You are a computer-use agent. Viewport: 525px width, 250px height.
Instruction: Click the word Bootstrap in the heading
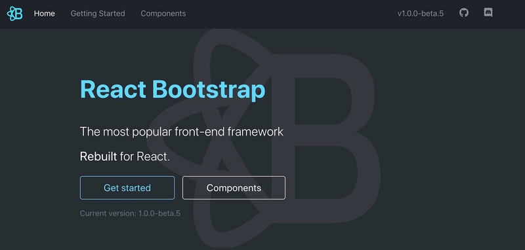pyautogui.click(x=209, y=90)
